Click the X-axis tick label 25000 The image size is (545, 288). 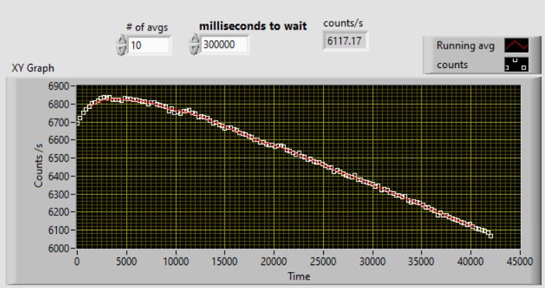pos(323,262)
